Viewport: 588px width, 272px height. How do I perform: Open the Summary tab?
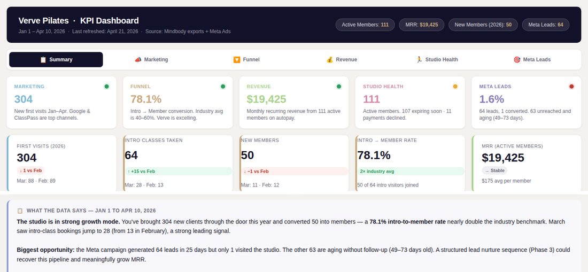coord(56,59)
